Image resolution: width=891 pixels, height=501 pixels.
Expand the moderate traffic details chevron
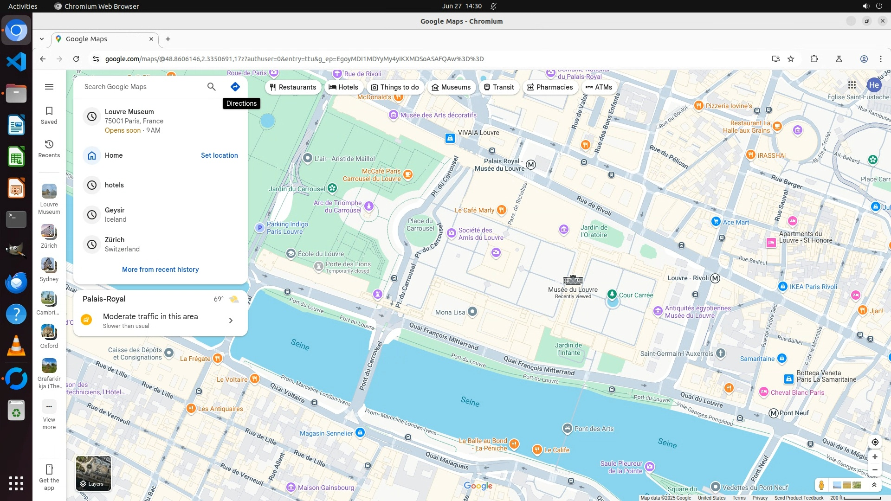point(231,321)
